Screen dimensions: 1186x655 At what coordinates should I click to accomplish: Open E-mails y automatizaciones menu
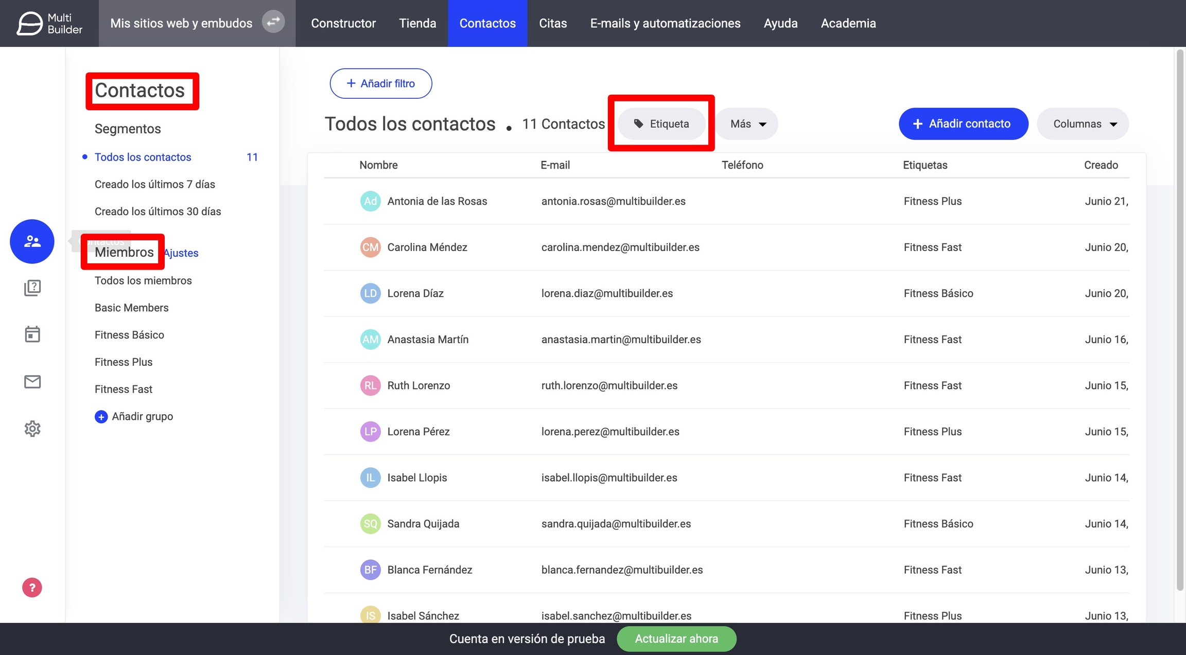click(665, 23)
